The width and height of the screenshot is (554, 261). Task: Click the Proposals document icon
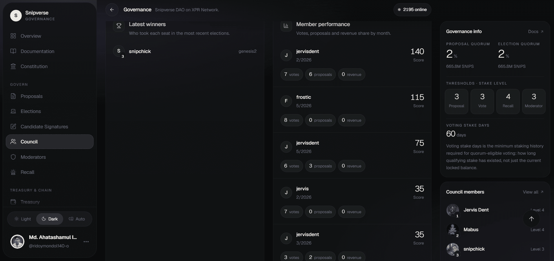pyautogui.click(x=13, y=96)
